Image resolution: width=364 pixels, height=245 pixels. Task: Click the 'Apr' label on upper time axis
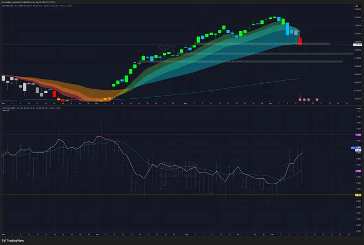pos(96,104)
